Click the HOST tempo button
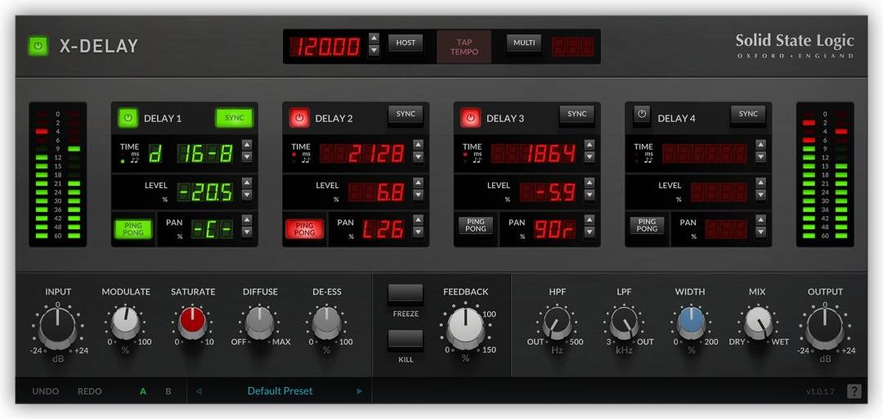The height and width of the screenshot is (419, 883). click(406, 43)
